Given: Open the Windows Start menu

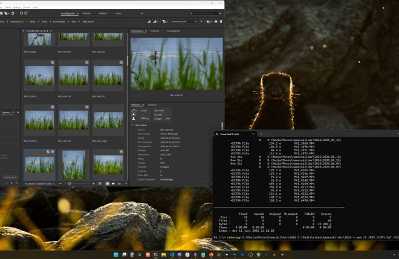Looking at the screenshot, I should point(116,255).
